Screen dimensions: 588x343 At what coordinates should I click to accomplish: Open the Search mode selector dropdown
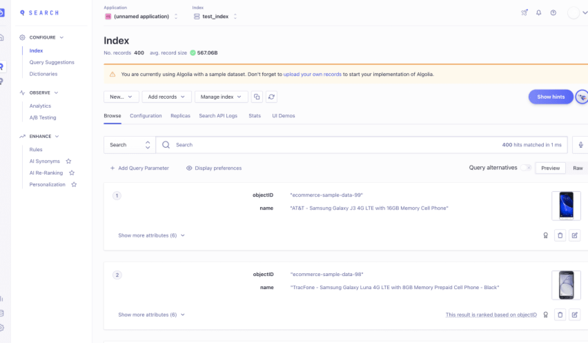point(130,145)
